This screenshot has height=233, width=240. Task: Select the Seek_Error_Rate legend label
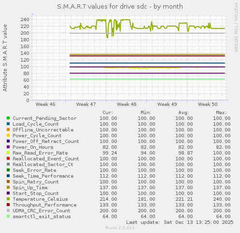pos(34,170)
